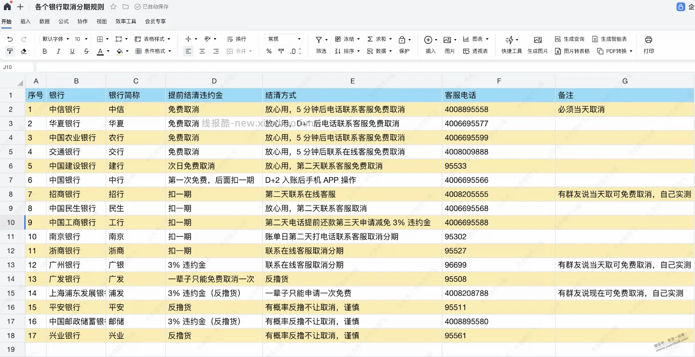Image resolution: width=695 pixels, height=357 pixels.
Task: Click the filter funnel icon
Action: point(319,40)
